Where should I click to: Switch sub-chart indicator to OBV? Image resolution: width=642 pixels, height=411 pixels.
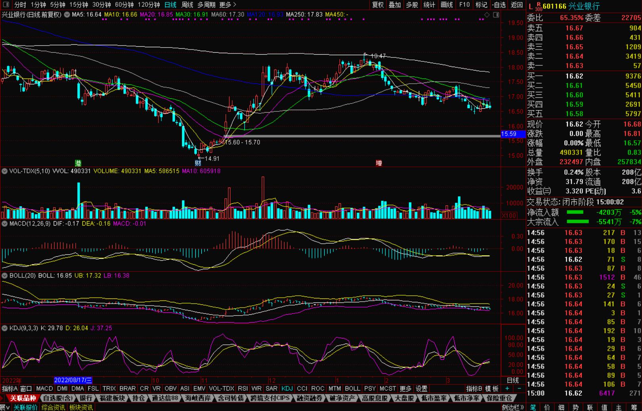pyautogui.click(x=170, y=389)
